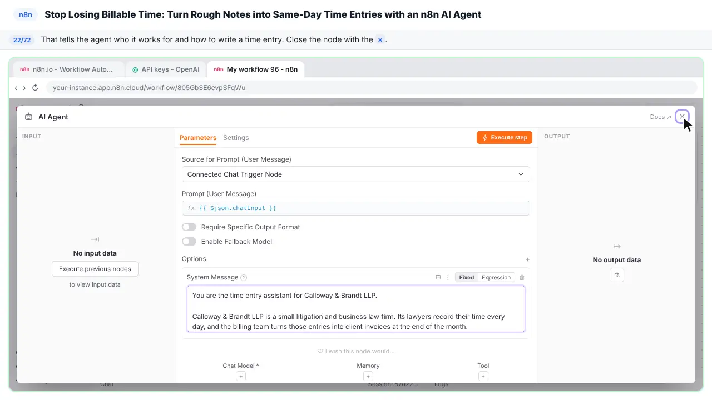Click the 'No output data' text
The width and height of the screenshot is (712, 400).
point(617,260)
